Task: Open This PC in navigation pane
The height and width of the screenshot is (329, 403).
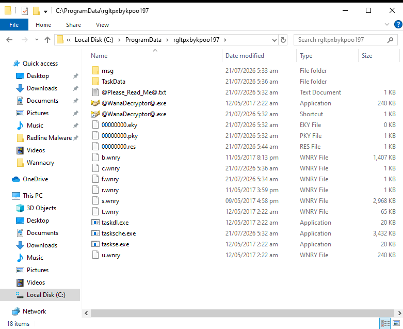Action: (33, 196)
